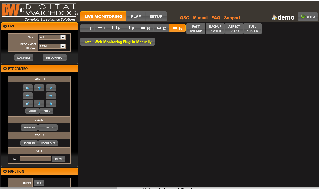The height and width of the screenshot is (189, 319).
Task: Switch to the Play tab
Action: (x=136, y=16)
